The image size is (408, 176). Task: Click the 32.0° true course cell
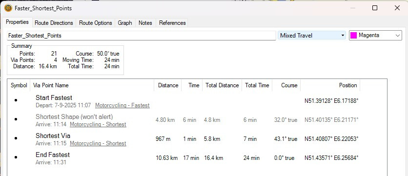click(286, 120)
